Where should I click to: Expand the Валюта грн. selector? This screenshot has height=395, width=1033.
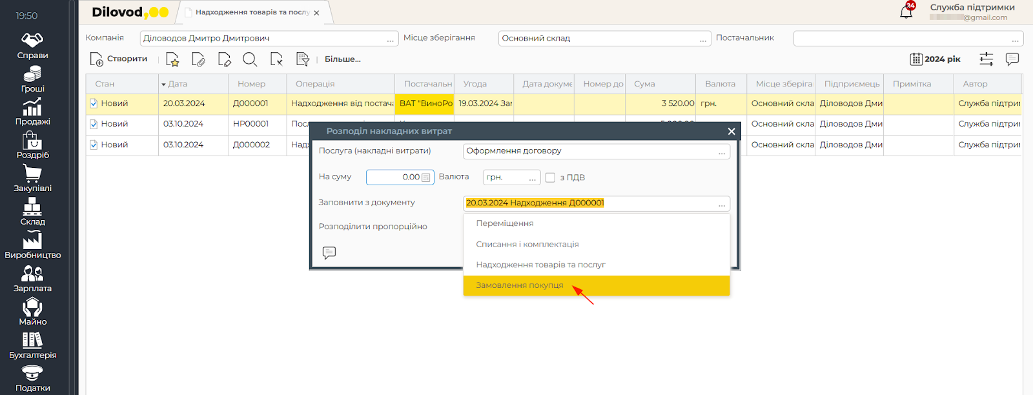pyautogui.click(x=532, y=178)
